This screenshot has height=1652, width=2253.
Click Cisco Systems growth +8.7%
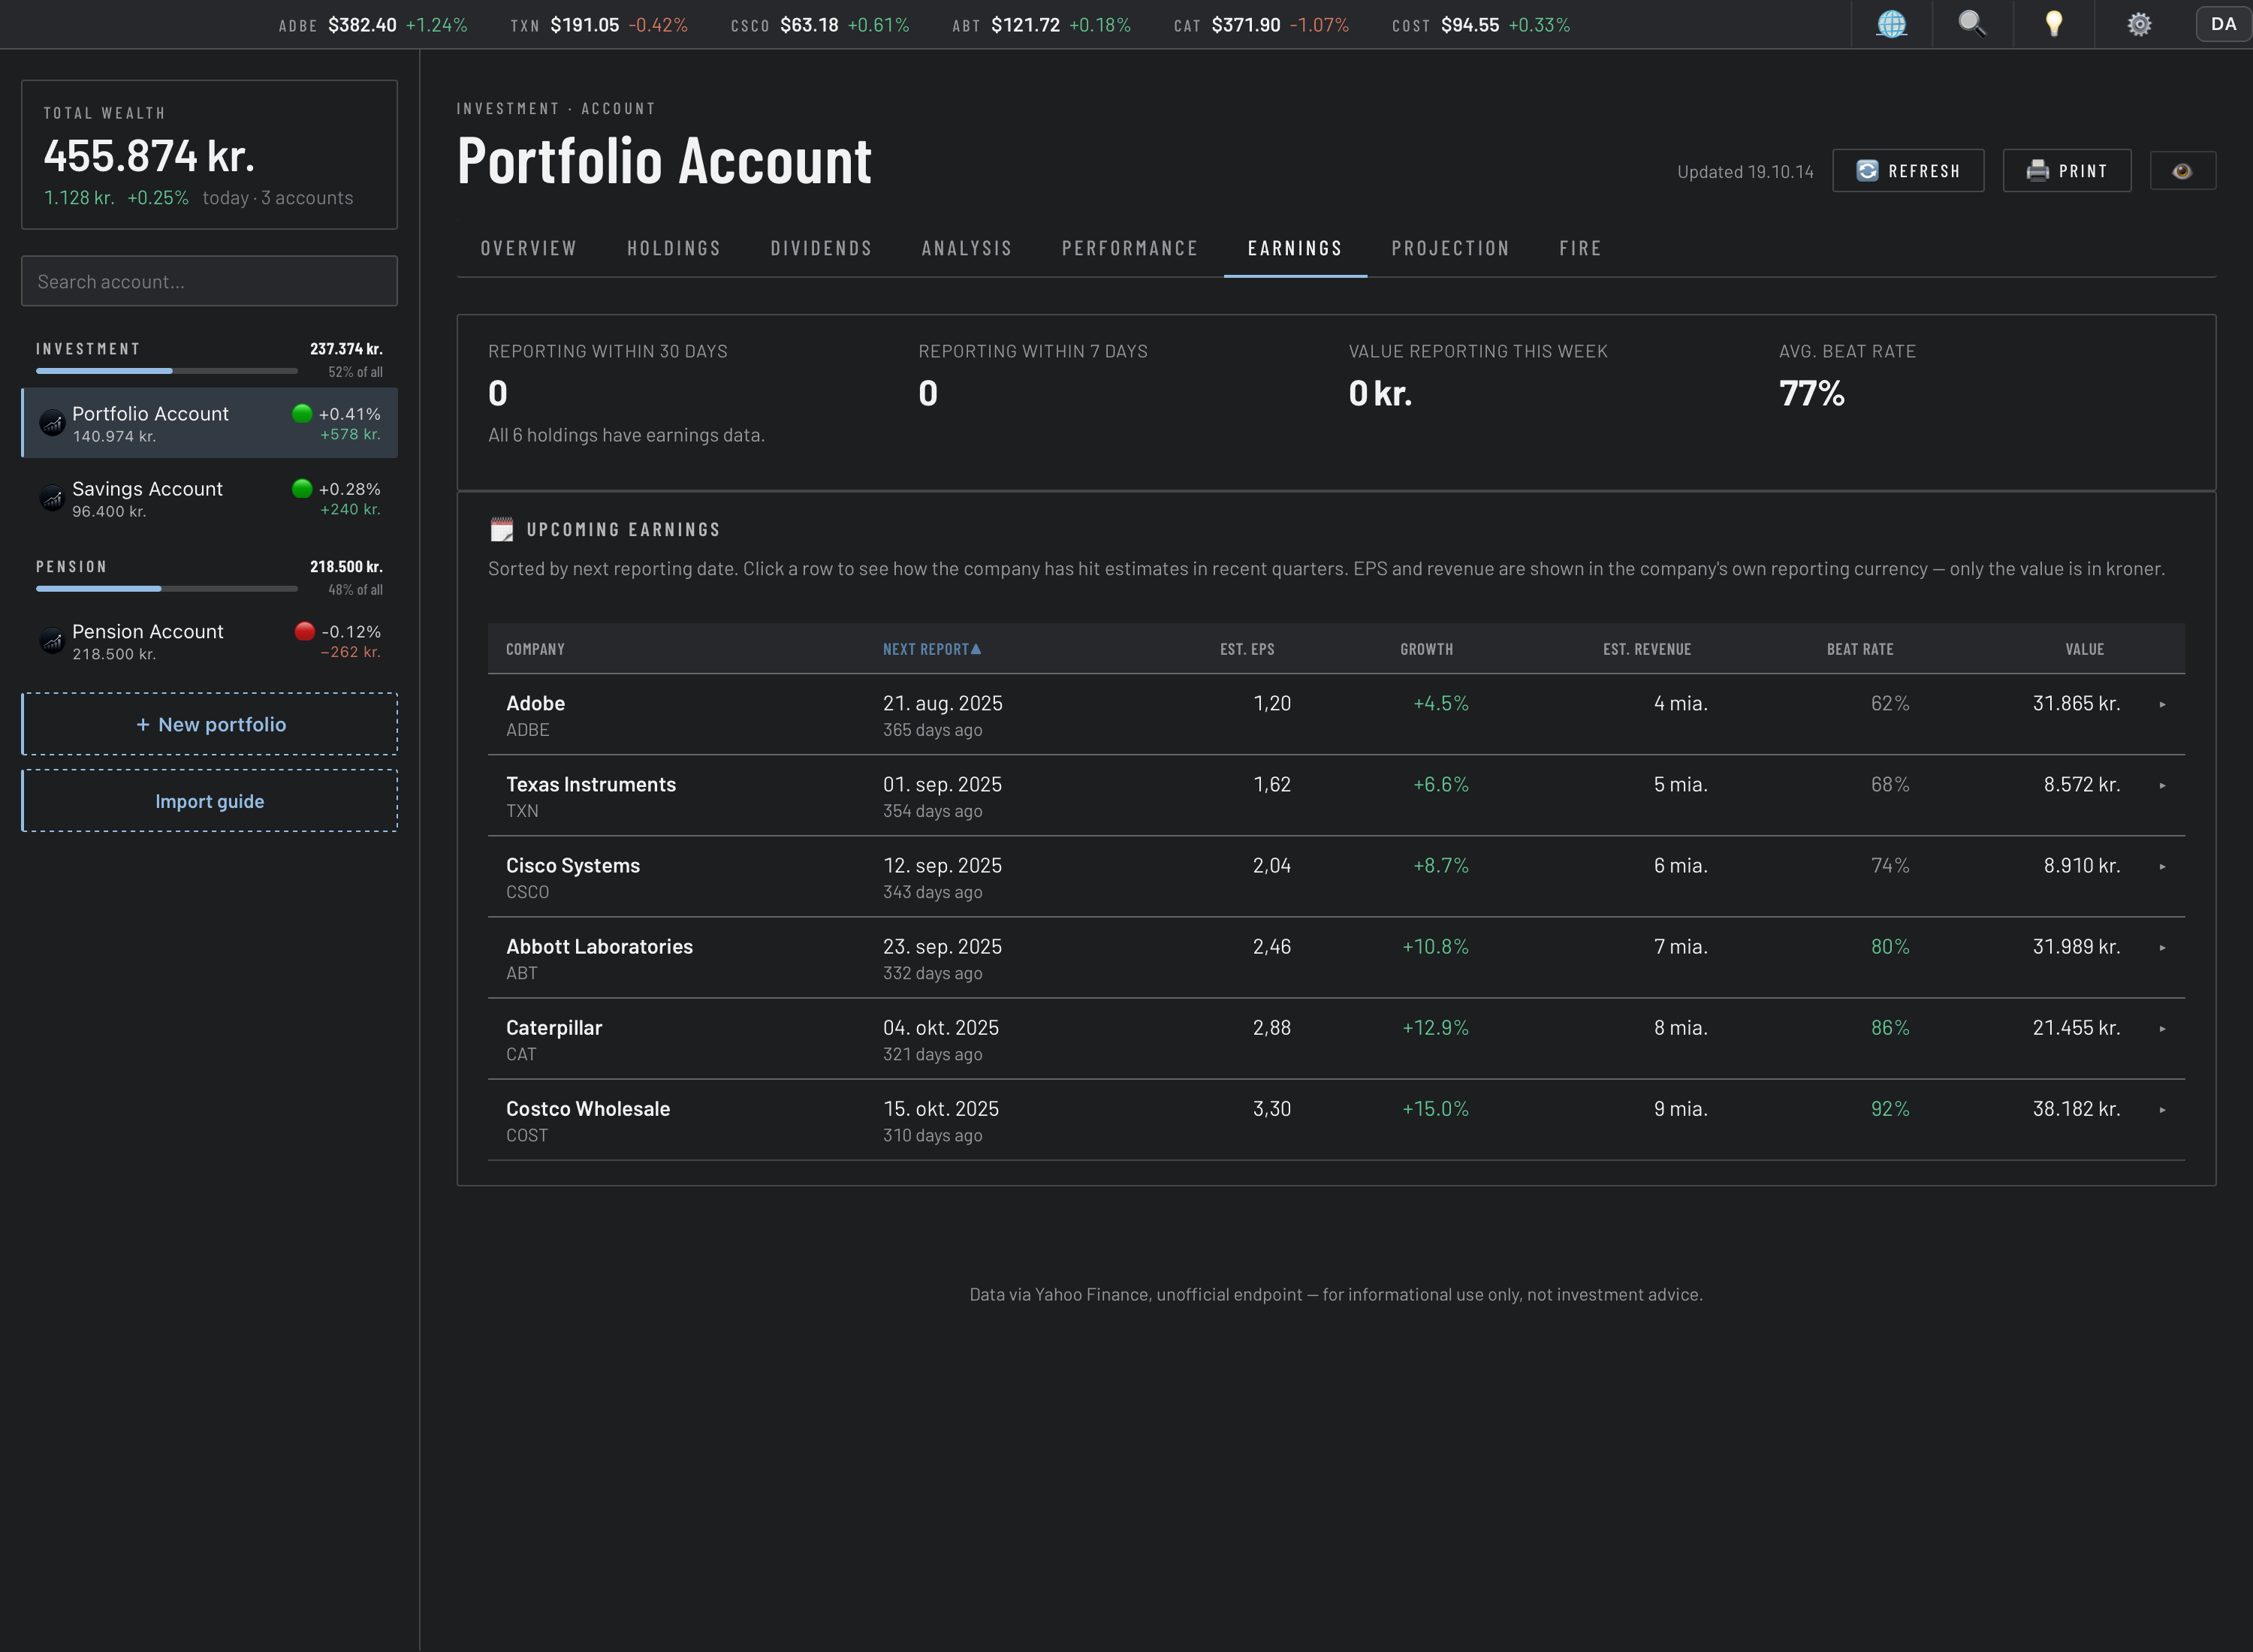point(1441,865)
